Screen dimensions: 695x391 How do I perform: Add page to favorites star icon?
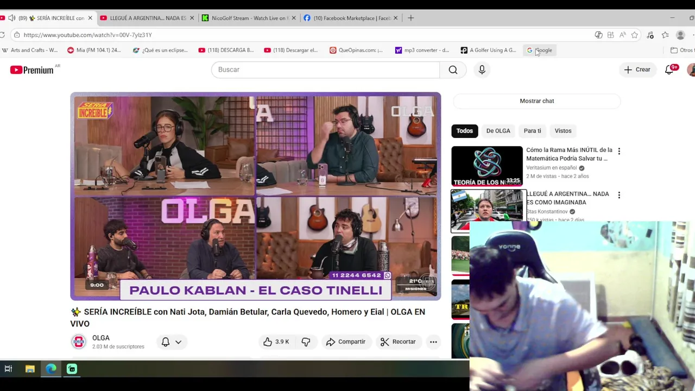634,35
